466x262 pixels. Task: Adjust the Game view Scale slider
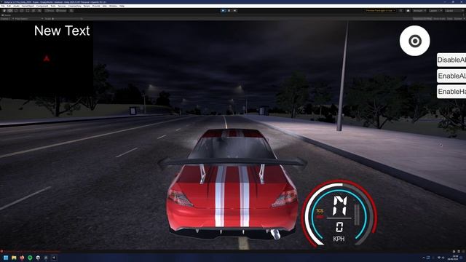68,19
